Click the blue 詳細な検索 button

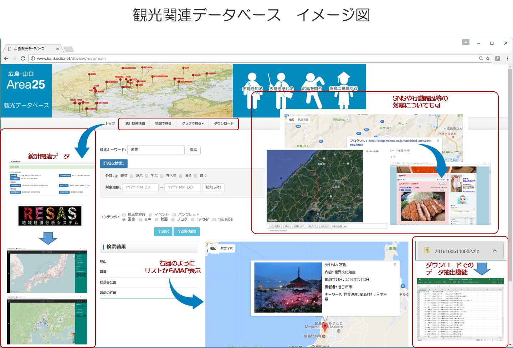[114, 163]
